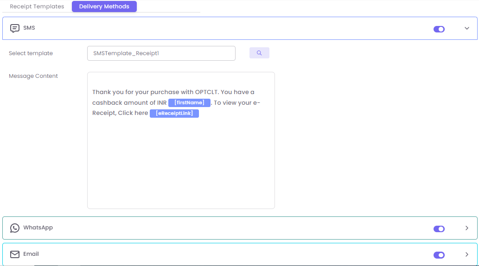Expand the Email section arrow
This screenshot has width=479, height=266.
click(467, 254)
